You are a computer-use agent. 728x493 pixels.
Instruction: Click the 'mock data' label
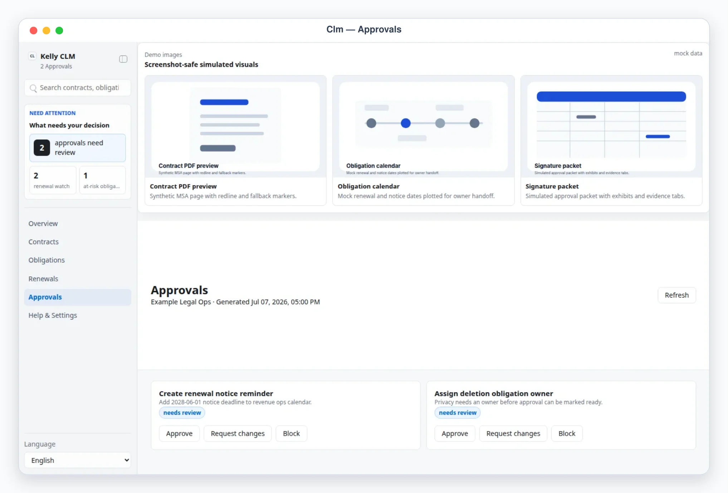[x=688, y=53]
